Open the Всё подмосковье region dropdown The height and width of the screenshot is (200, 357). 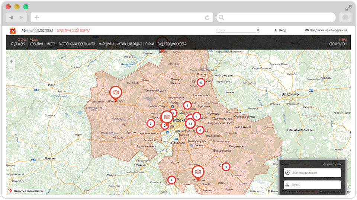[312, 173]
